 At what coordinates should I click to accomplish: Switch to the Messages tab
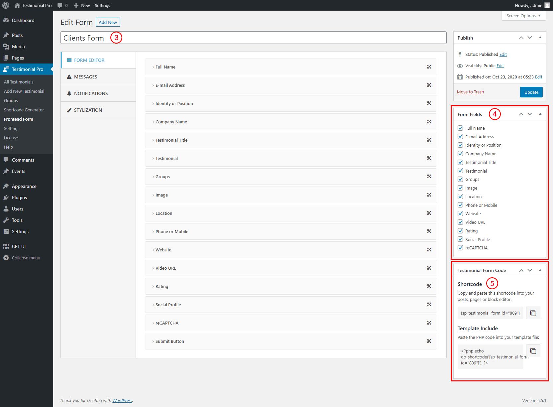(85, 77)
